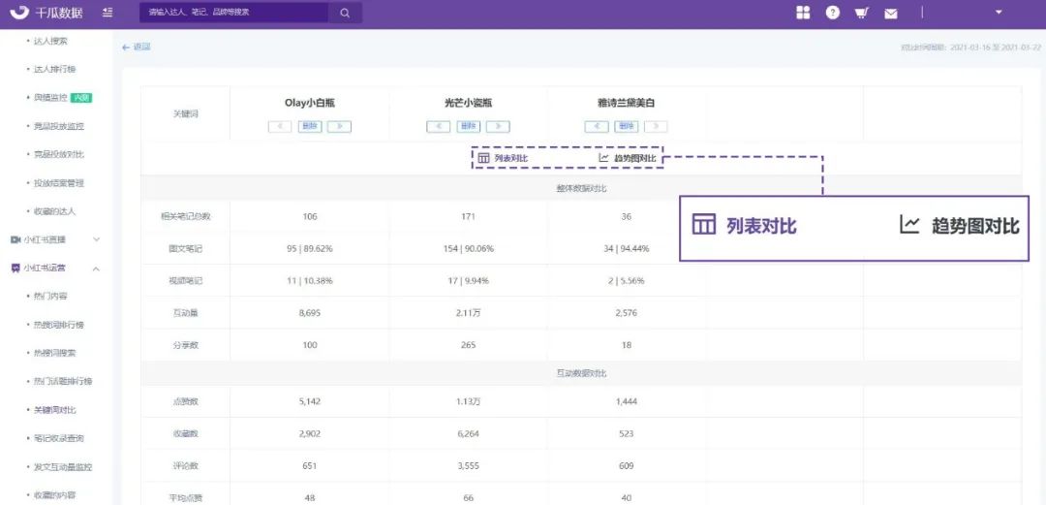Image resolution: width=1046 pixels, height=505 pixels.
Task: Click the 千瓜数据 logo
Action: (x=46, y=13)
